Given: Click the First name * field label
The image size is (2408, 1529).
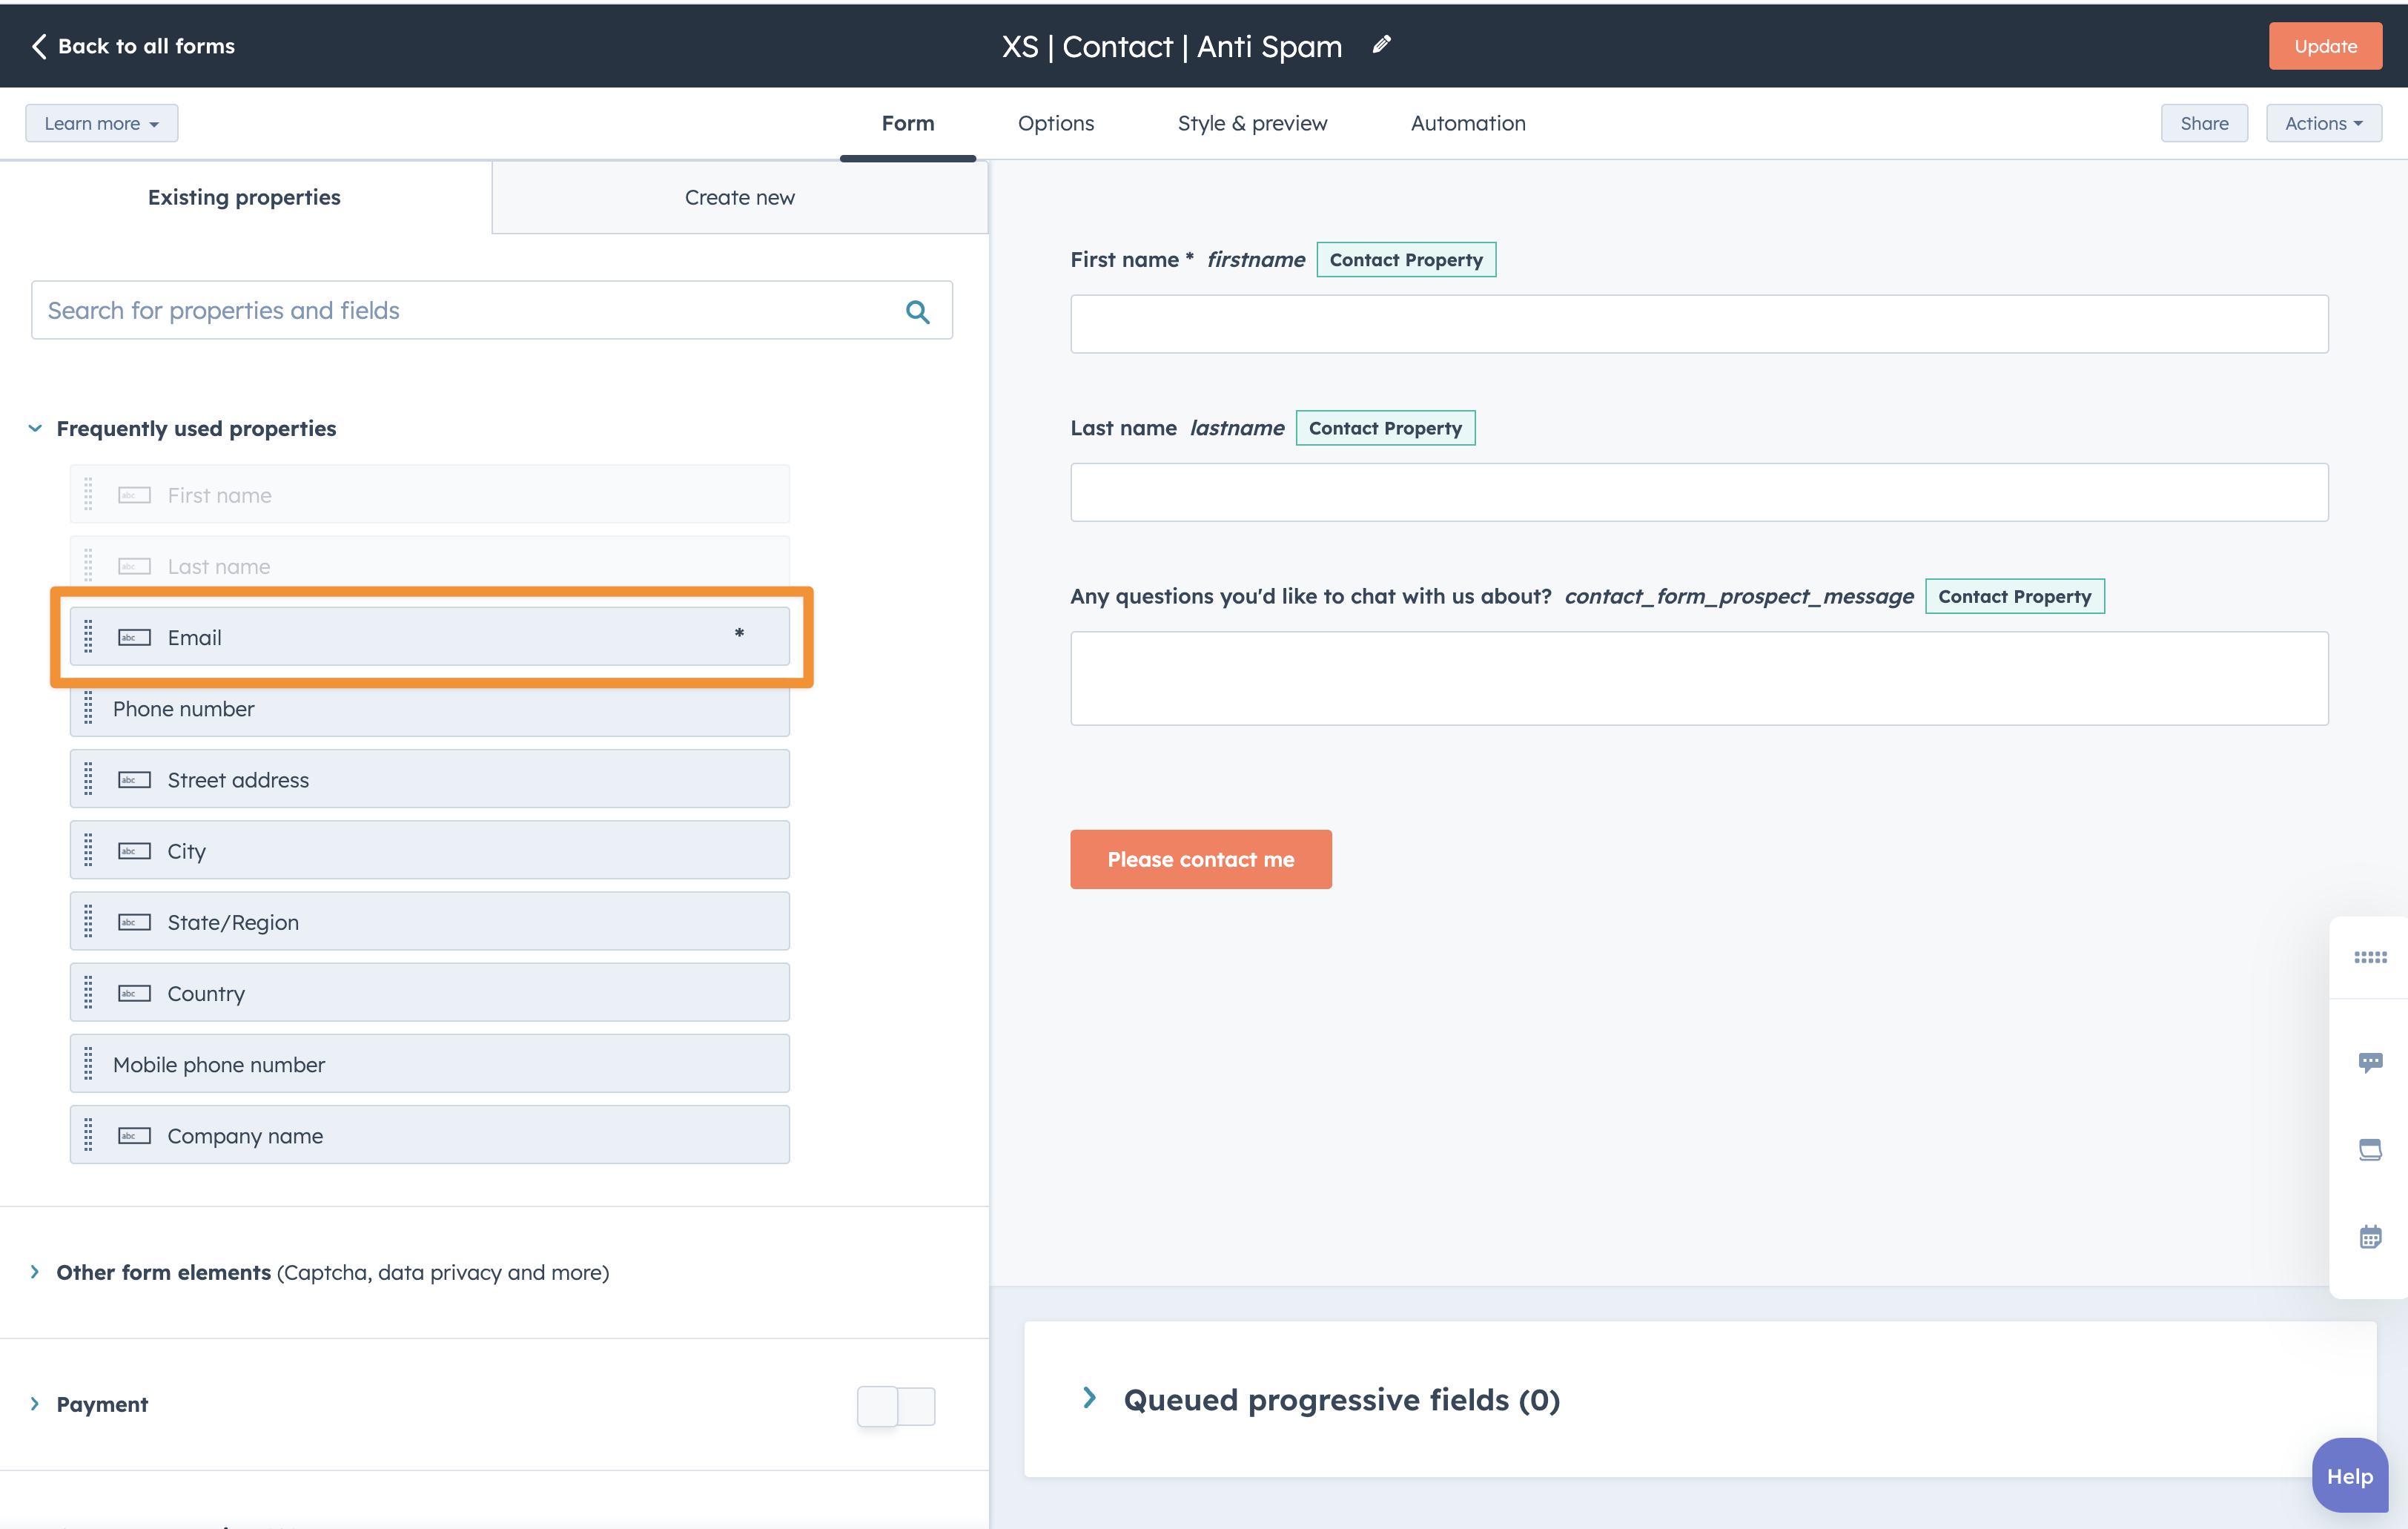Looking at the screenshot, I should (1132, 260).
